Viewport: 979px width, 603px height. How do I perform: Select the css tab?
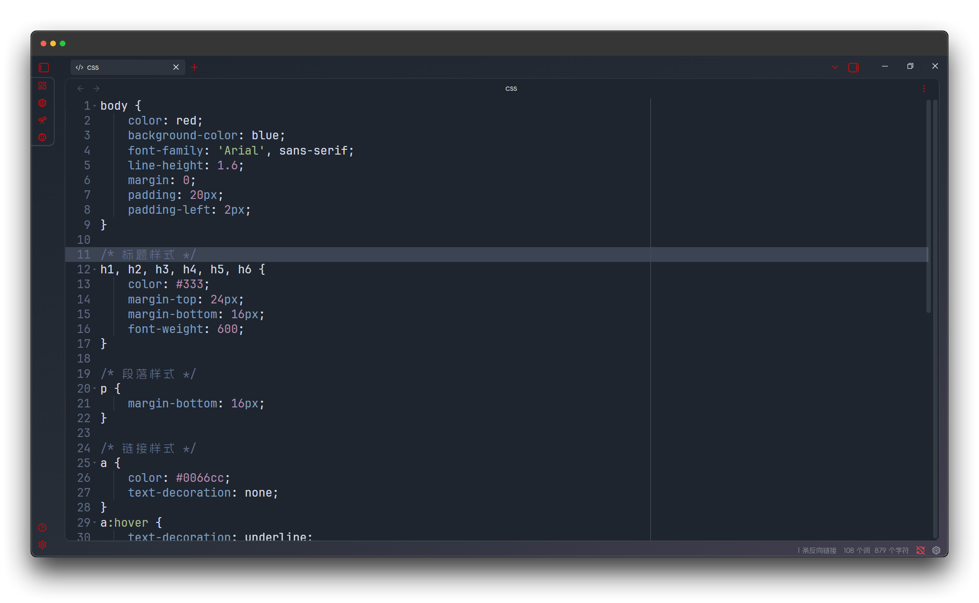(124, 68)
